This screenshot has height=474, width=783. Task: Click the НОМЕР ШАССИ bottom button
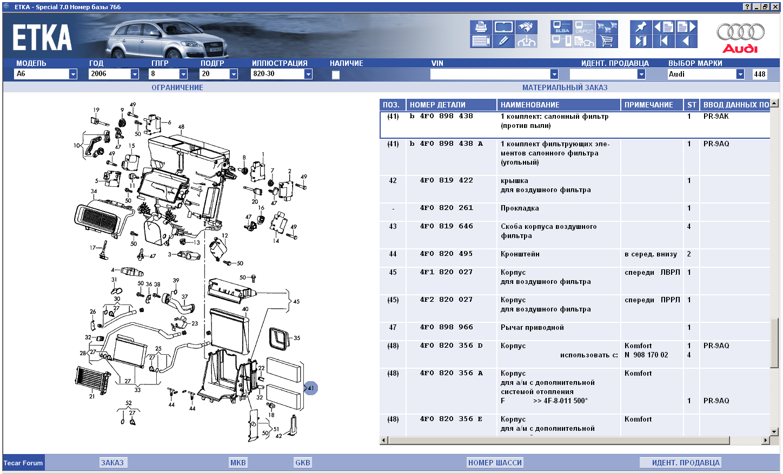[x=495, y=463]
